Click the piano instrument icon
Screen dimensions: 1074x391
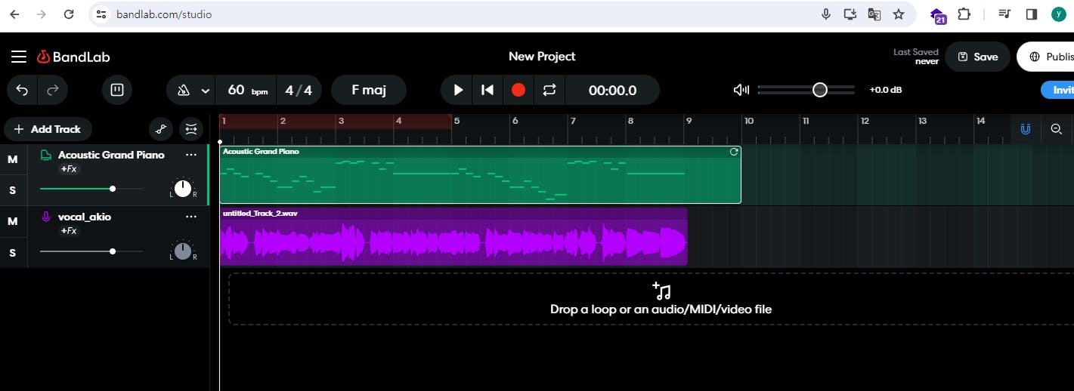(x=45, y=155)
